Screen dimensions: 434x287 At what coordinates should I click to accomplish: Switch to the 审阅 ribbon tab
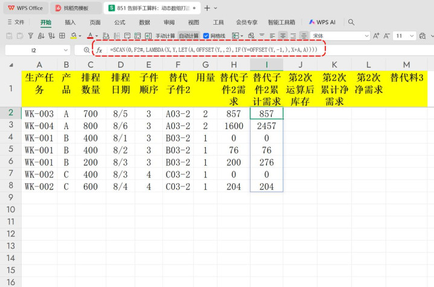click(169, 22)
